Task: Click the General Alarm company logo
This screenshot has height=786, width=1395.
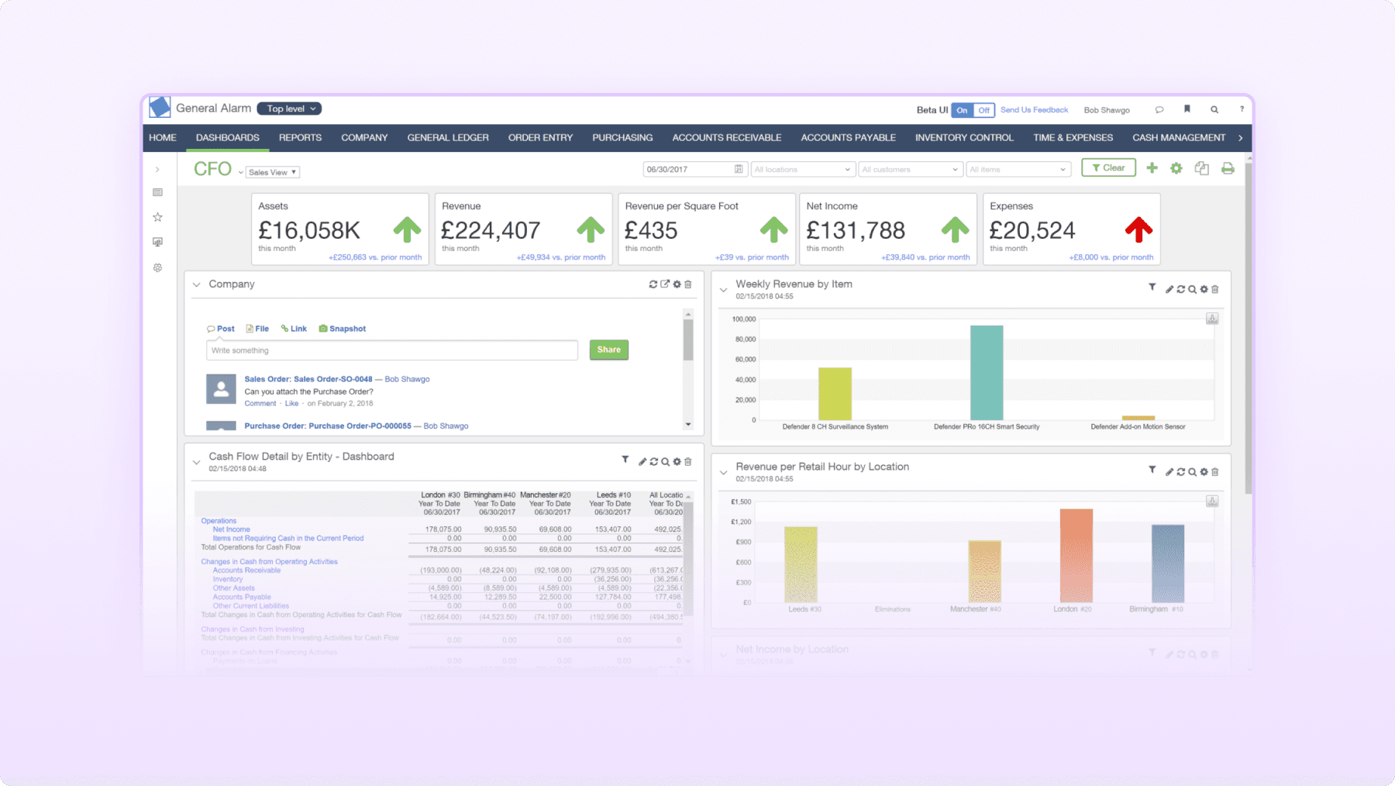Action: 160,107
